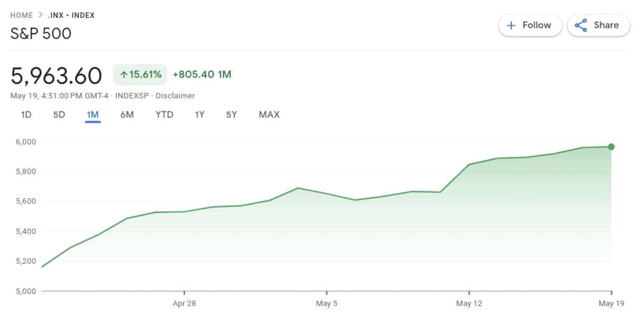Click the up arrow in percent badge

pos(124,75)
